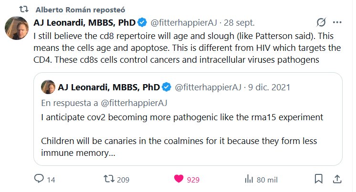Click the AJ Leonardi, MBBS, PhD author name
Viewport: 356px width, 192px height.
(84, 22)
